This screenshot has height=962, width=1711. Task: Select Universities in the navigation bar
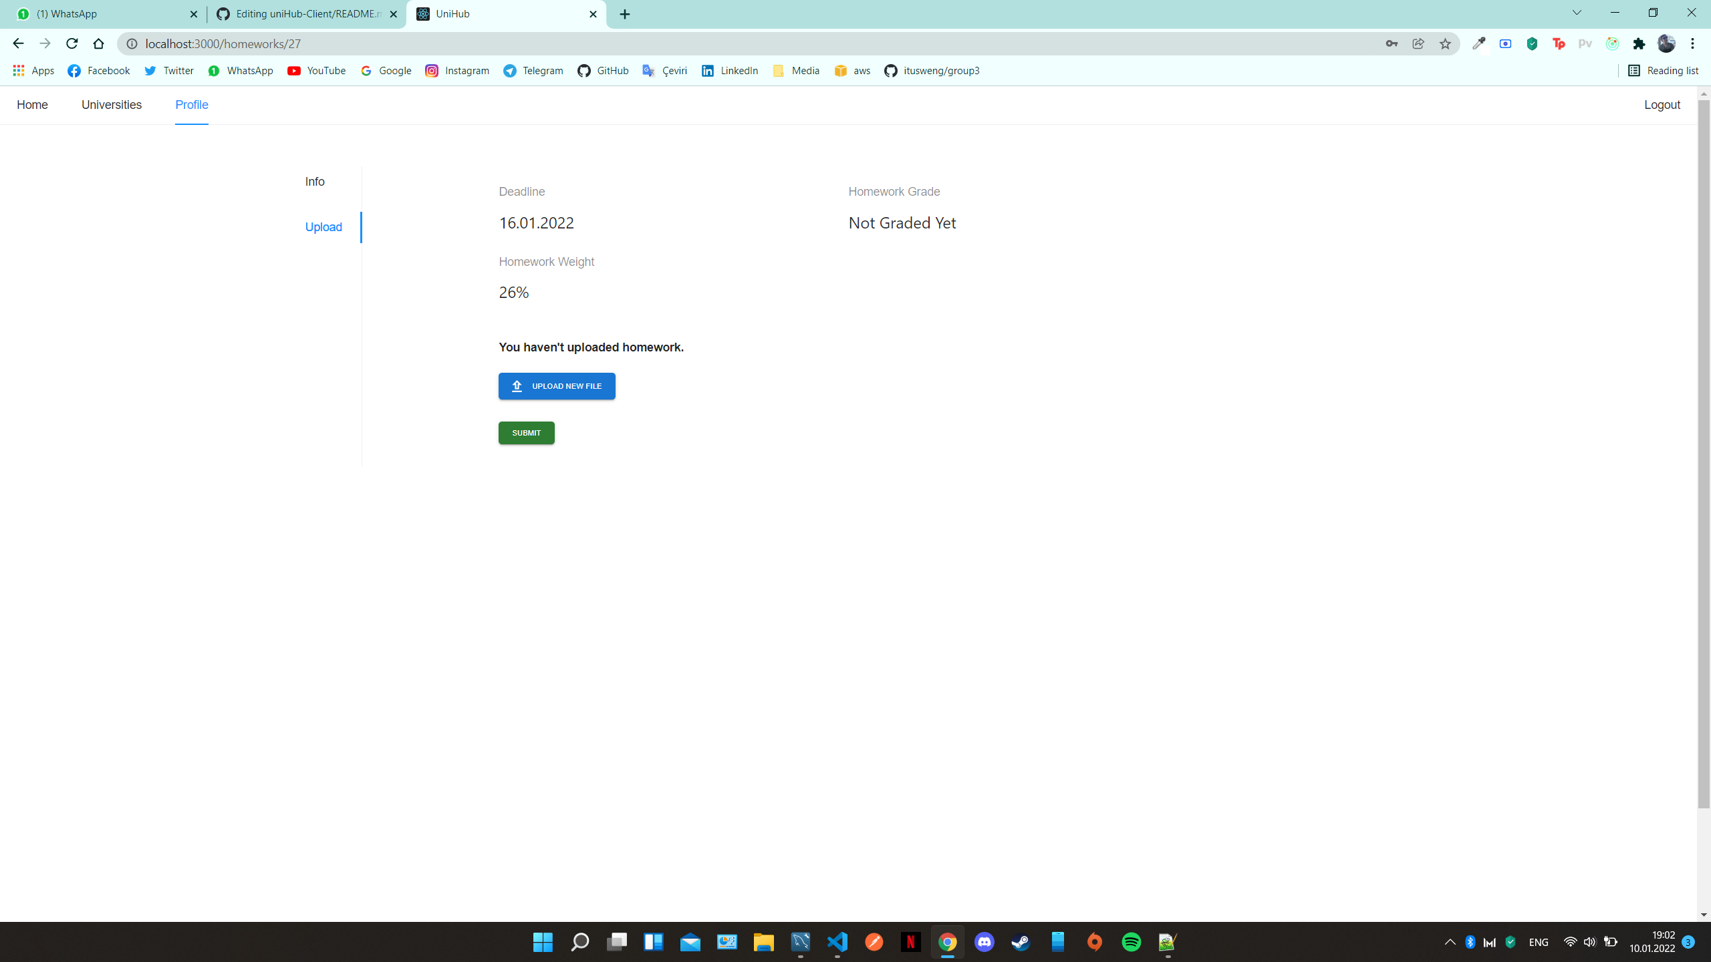[x=111, y=105]
